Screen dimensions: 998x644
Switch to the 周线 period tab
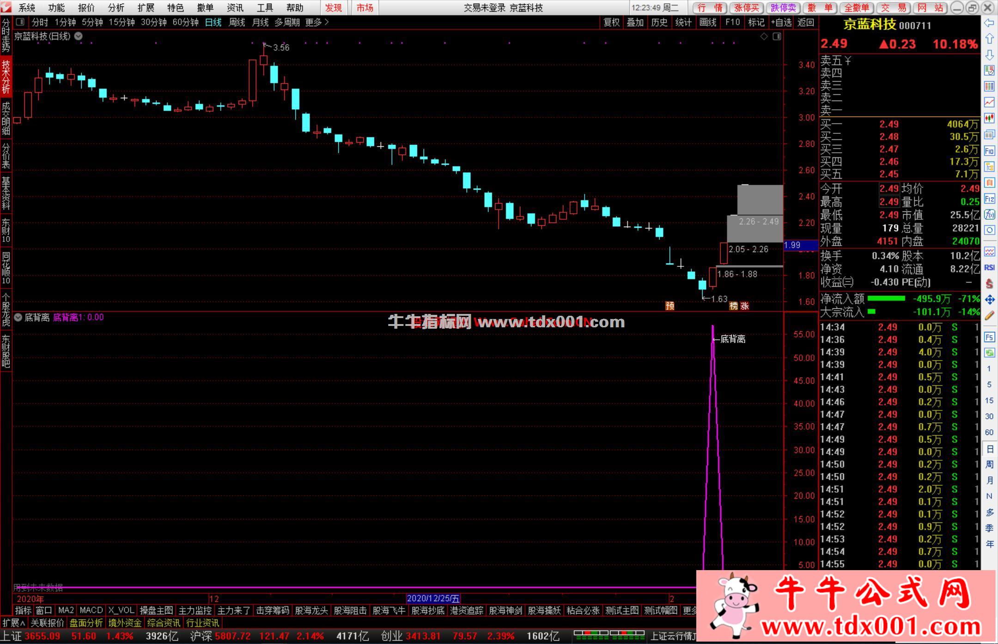click(237, 22)
